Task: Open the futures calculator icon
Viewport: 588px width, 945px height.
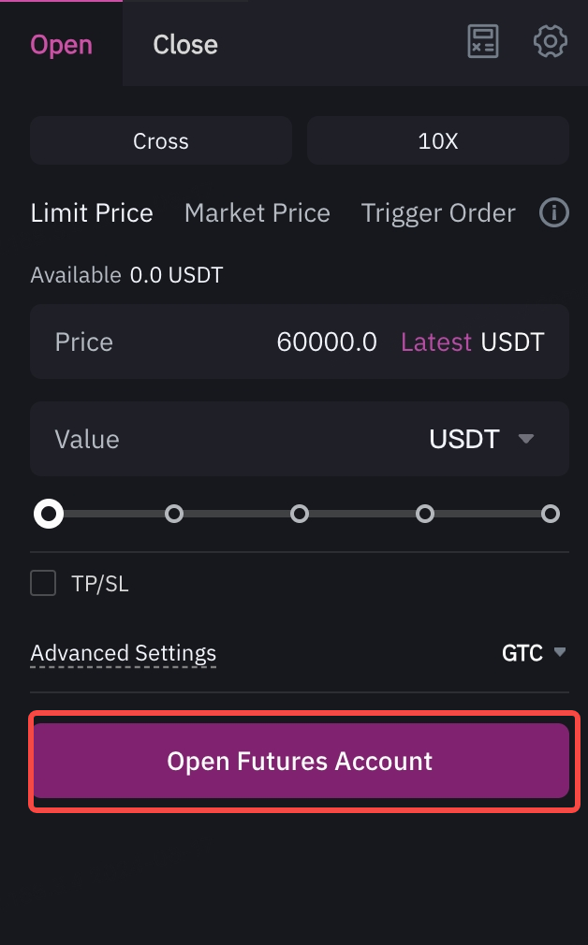Action: coord(483,41)
